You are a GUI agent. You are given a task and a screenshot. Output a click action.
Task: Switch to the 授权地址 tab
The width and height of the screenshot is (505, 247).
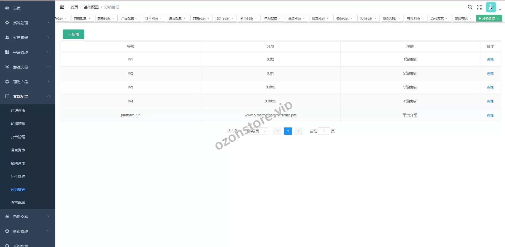point(389,18)
